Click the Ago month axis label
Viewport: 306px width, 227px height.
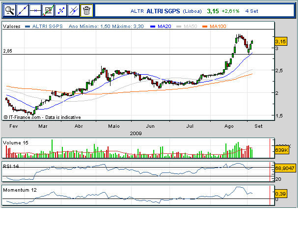229,126
